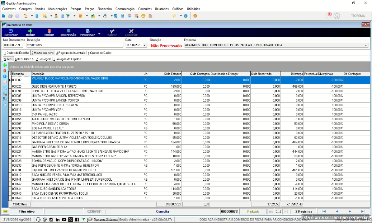
Task: Click the Retornar toolbar button
Action: click(x=11, y=33)
